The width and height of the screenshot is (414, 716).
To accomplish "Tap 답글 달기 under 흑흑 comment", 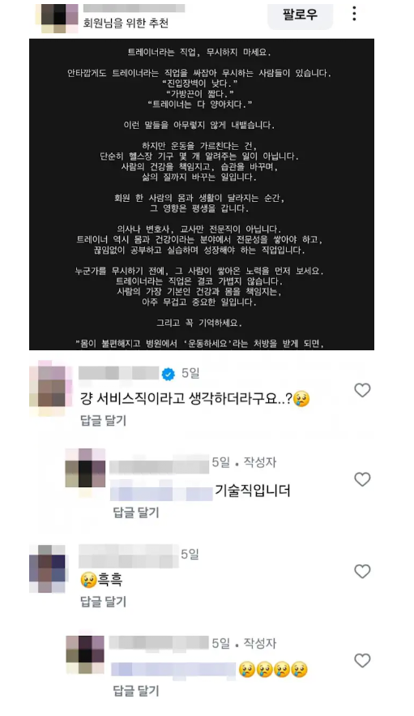I will pos(103,602).
